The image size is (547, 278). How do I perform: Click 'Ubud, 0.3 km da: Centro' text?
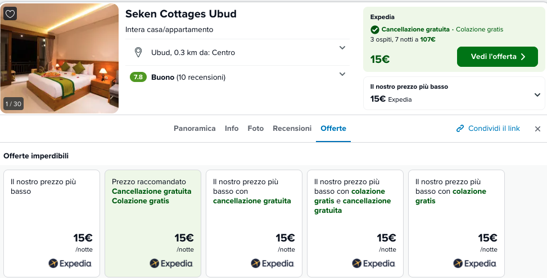(193, 53)
